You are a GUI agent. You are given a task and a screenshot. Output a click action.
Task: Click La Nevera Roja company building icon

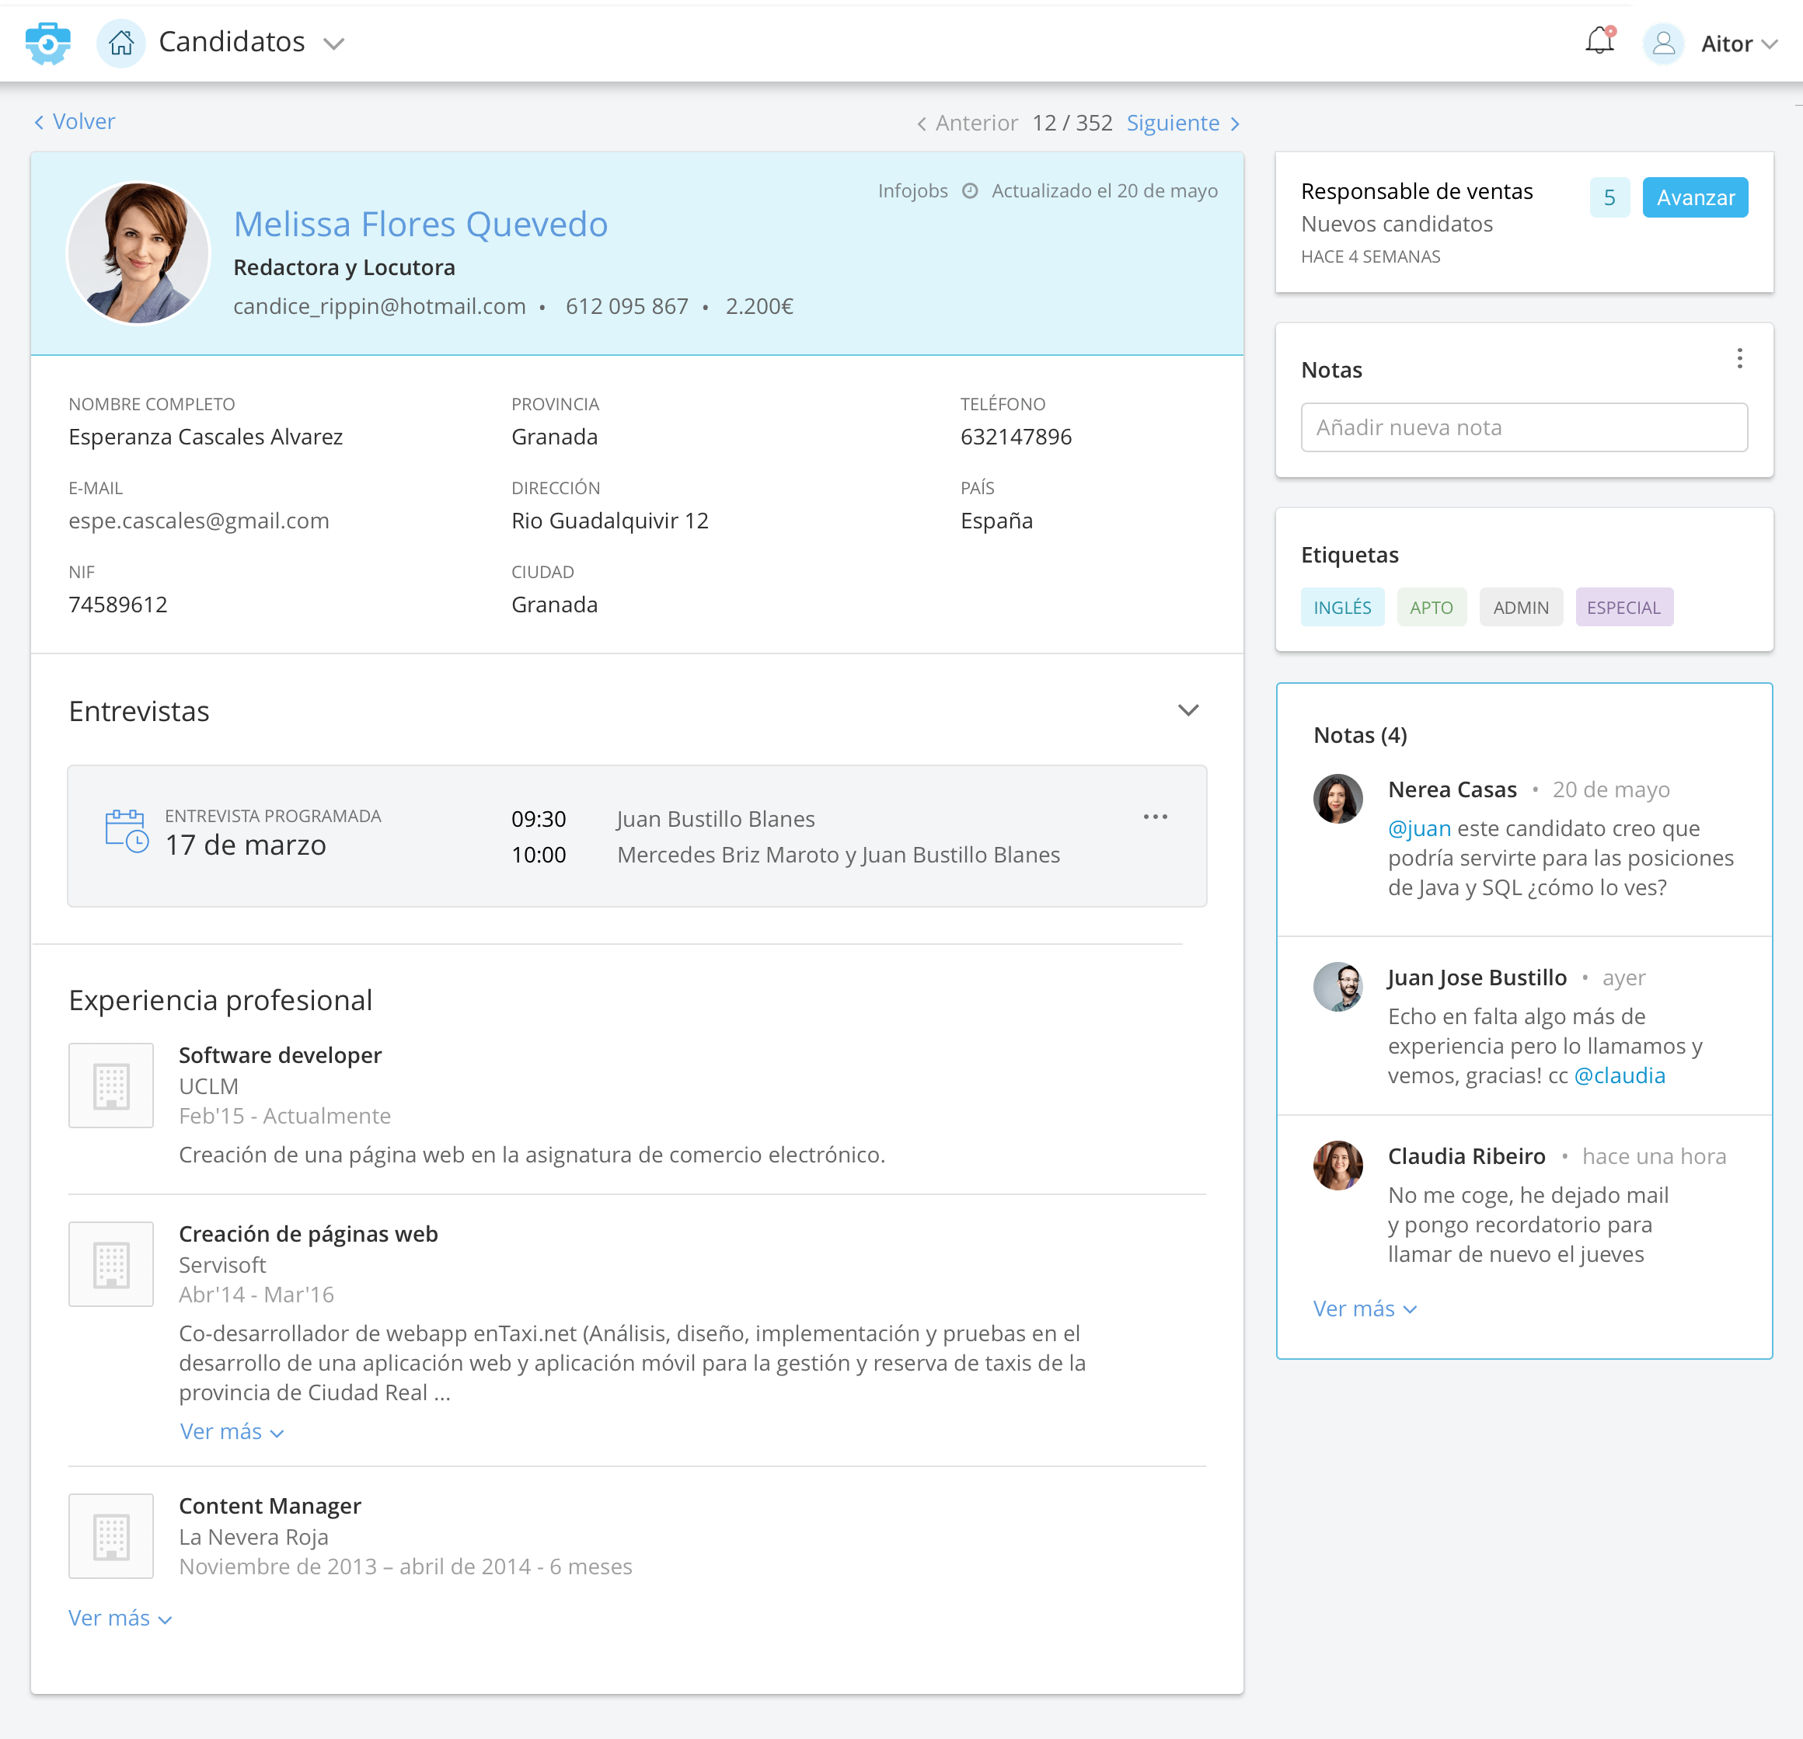click(x=111, y=1535)
